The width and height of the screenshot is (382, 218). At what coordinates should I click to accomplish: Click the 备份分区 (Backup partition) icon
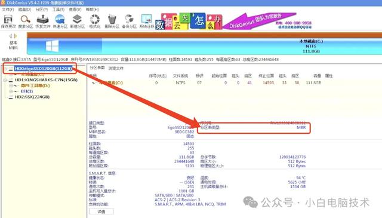[x=129, y=22]
